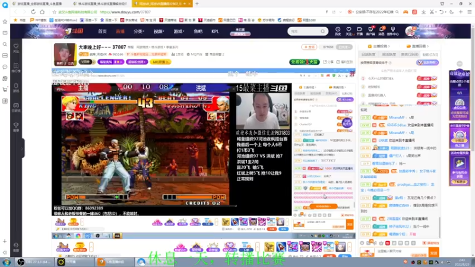Screen dimensions: 475x267
Task: Select the rocket gift icon
Action: (281, 247)
